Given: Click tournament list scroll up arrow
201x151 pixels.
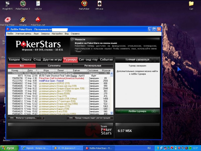Looking at the screenshot, I should 112,73.
